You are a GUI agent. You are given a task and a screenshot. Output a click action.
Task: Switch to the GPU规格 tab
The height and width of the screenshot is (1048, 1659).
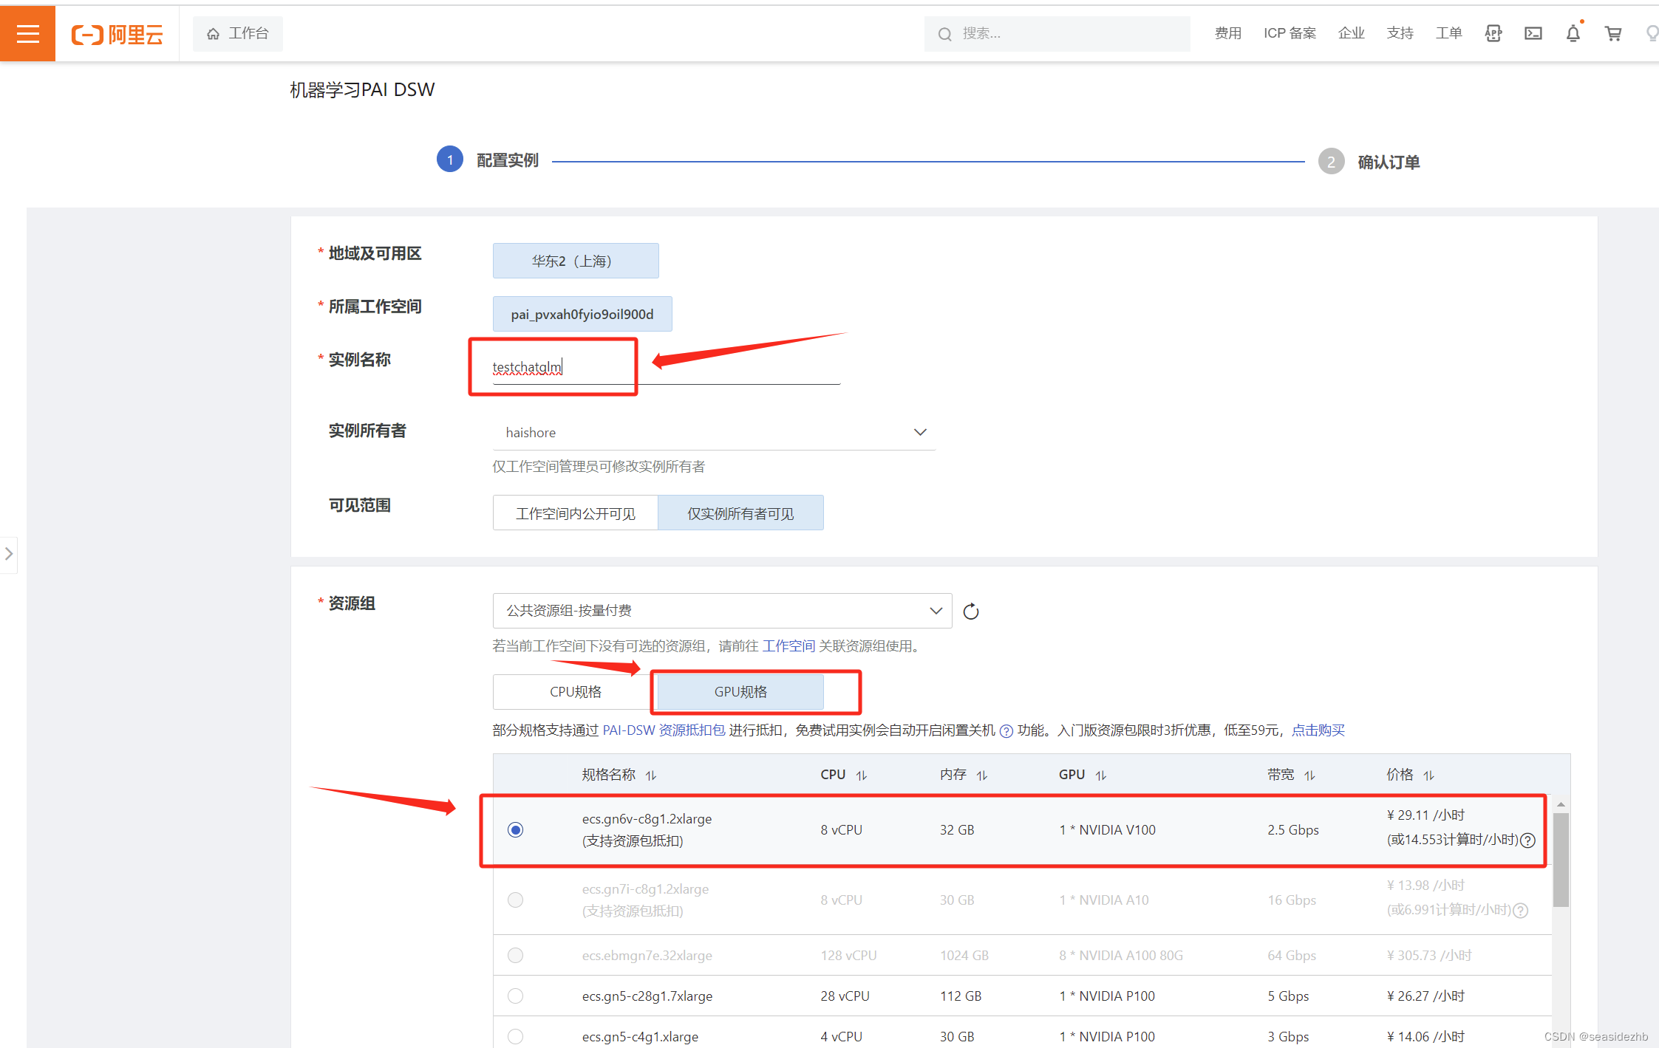coord(740,692)
